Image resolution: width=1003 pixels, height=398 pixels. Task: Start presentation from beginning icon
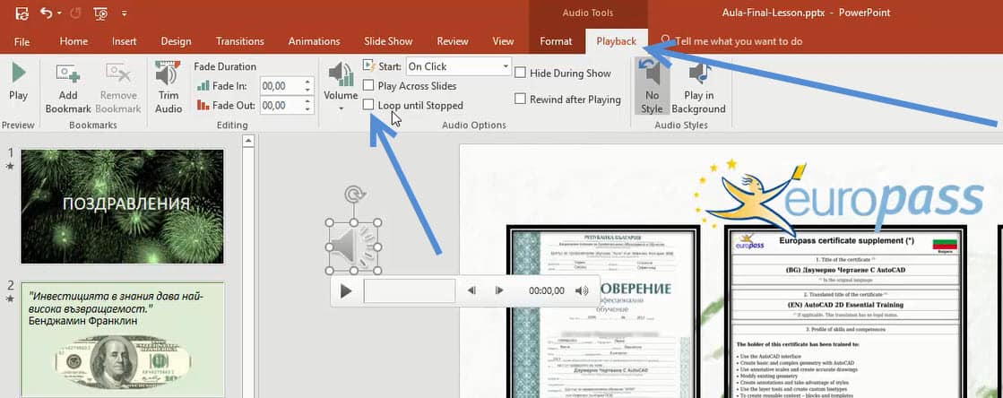(100, 13)
